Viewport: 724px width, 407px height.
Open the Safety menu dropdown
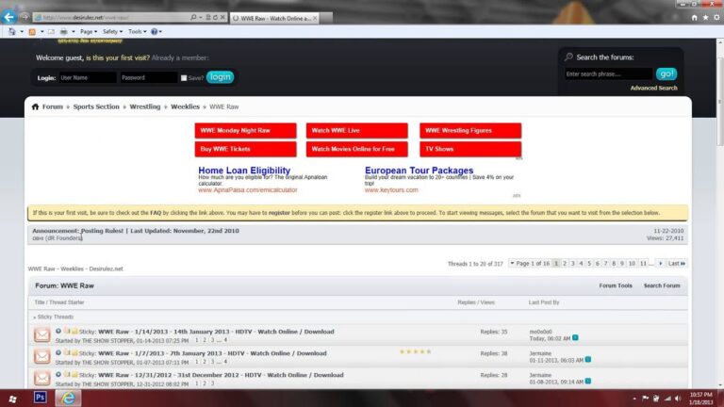click(112, 31)
